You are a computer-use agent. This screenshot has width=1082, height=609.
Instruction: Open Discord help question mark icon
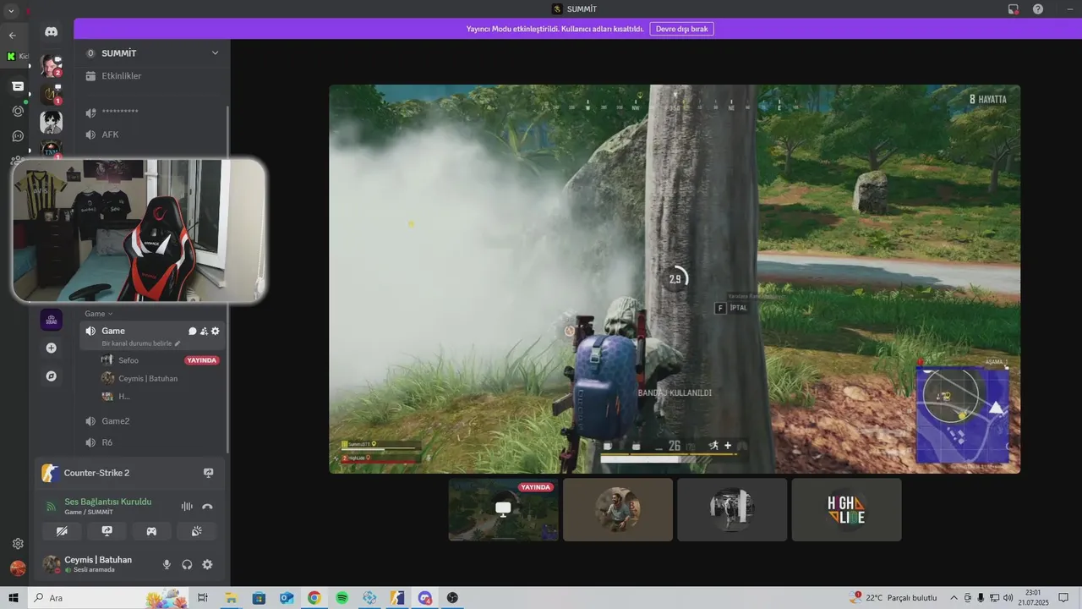[x=1038, y=9]
